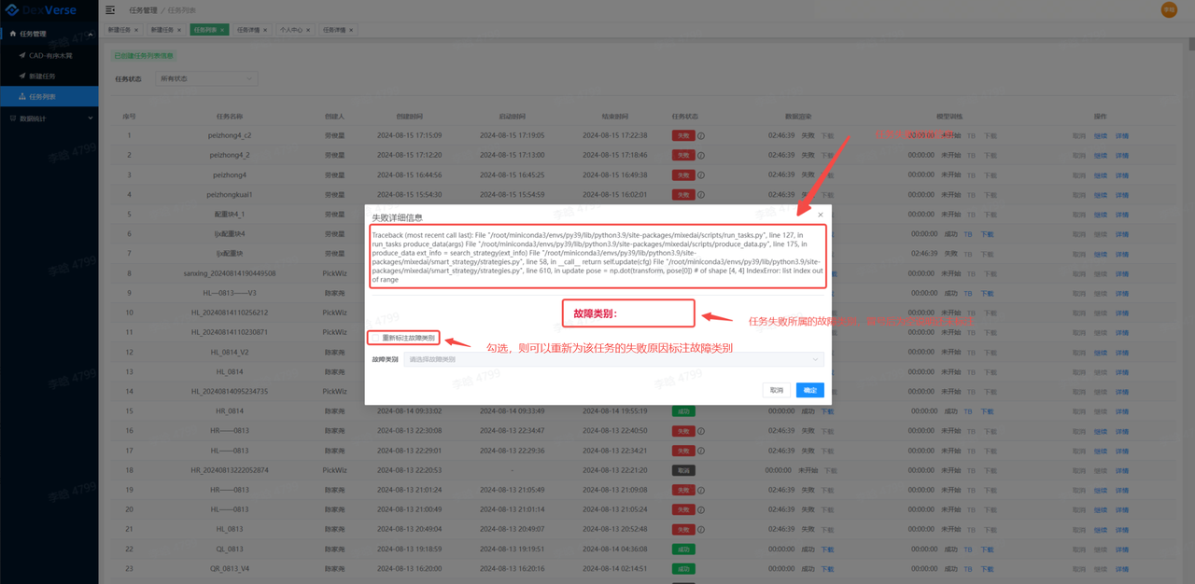Click the 确定 button in dialog

click(809, 390)
